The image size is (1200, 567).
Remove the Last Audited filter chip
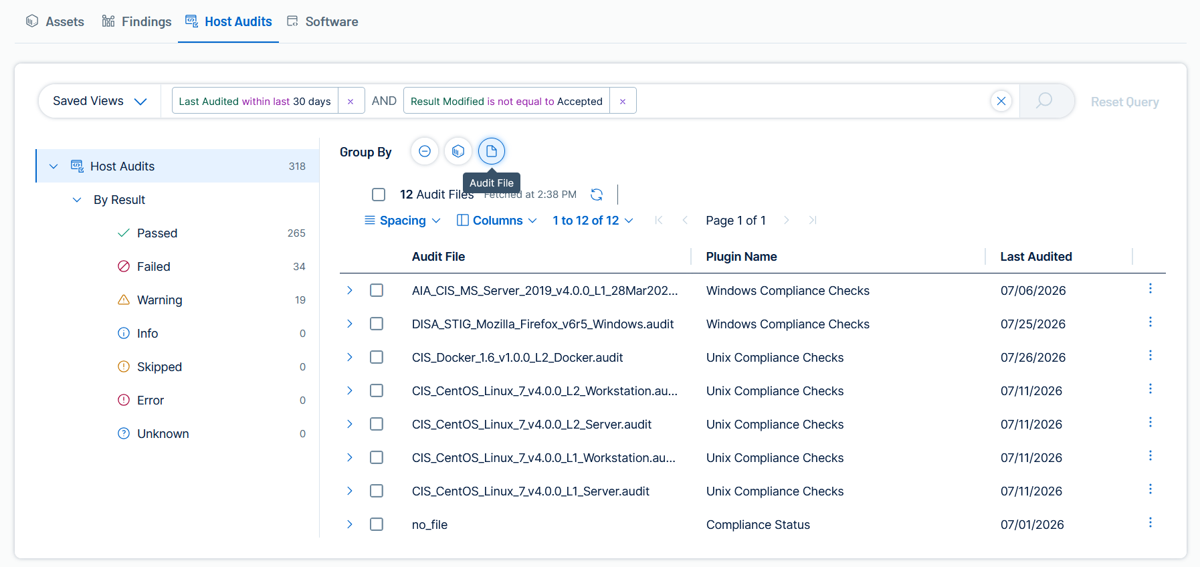(x=351, y=101)
